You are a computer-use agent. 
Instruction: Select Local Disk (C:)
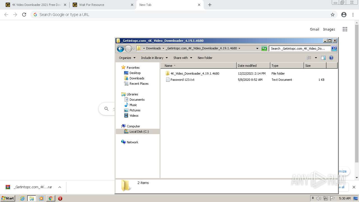pyautogui.click(x=138, y=132)
